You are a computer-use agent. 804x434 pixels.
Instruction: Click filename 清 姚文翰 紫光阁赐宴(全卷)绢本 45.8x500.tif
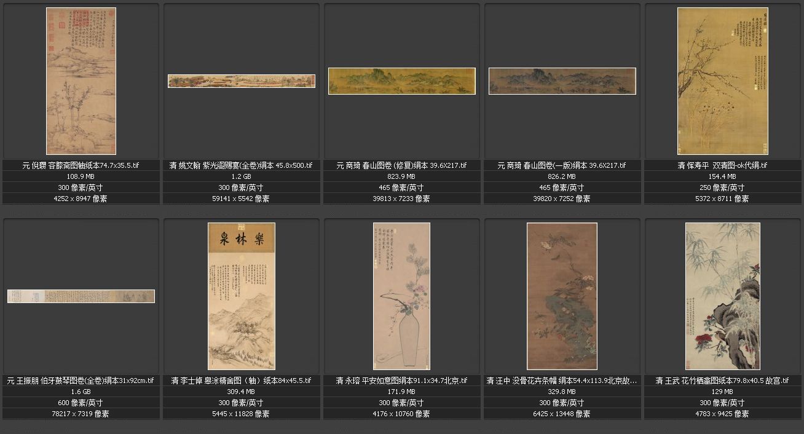click(x=242, y=165)
